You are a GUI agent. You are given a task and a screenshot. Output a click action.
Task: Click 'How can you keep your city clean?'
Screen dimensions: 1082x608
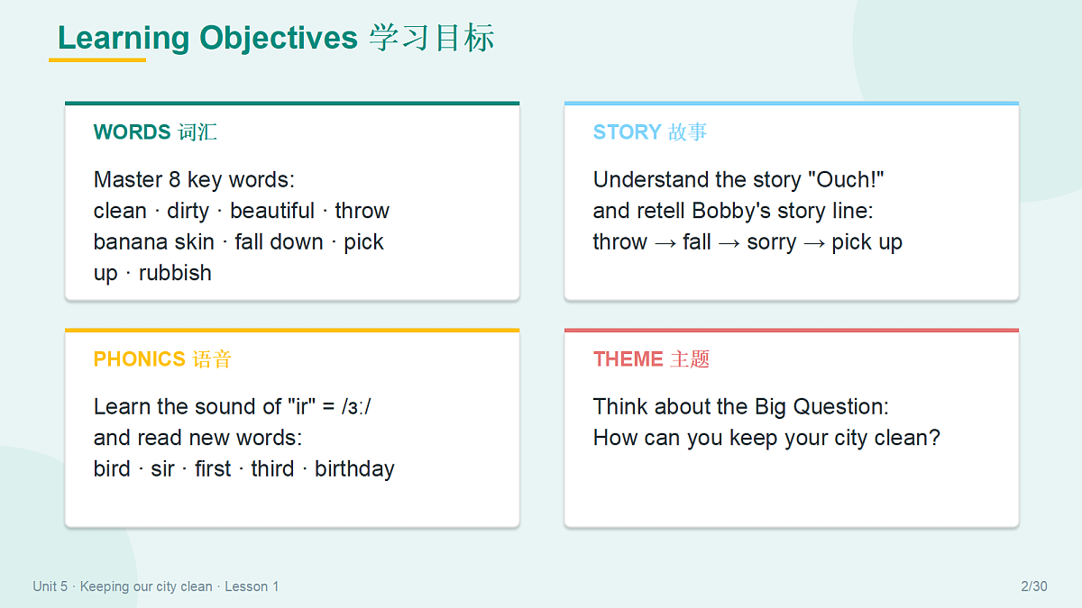point(766,439)
